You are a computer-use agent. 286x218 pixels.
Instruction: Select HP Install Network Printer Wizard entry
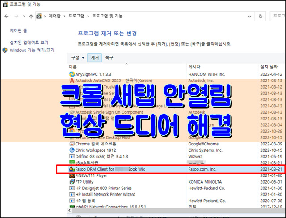(x=105, y=194)
